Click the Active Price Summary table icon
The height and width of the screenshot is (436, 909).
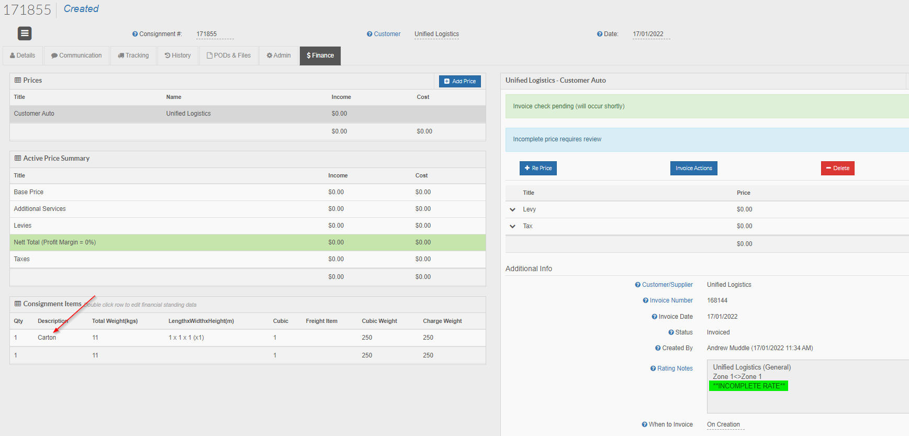[x=18, y=158]
